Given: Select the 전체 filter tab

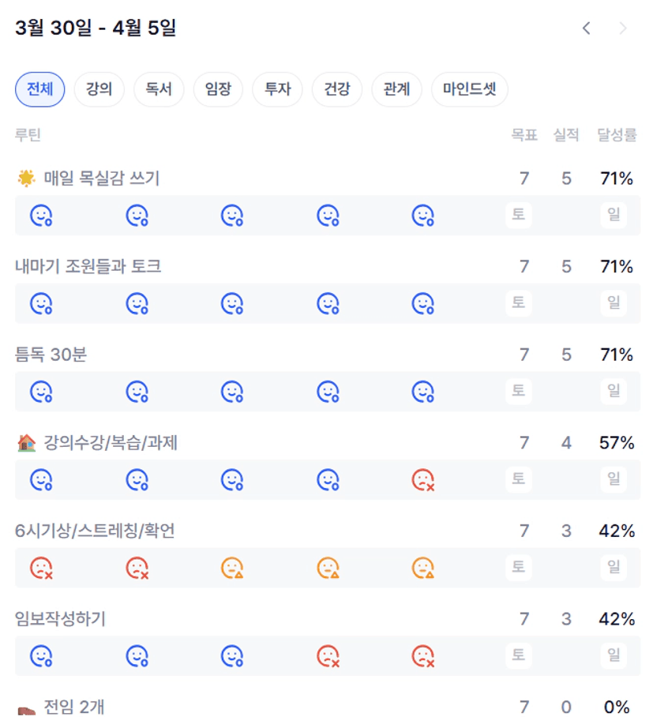Looking at the screenshot, I should point(39,89).
